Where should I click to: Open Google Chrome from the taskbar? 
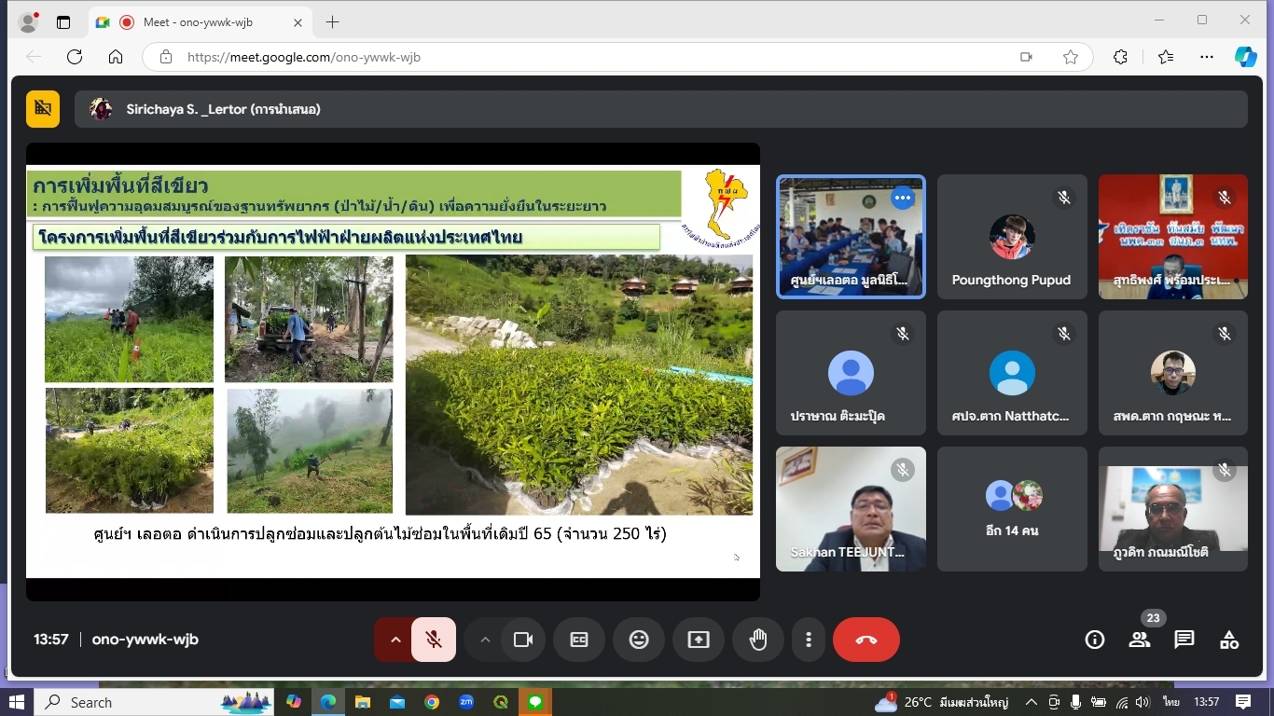pos(432,702)
